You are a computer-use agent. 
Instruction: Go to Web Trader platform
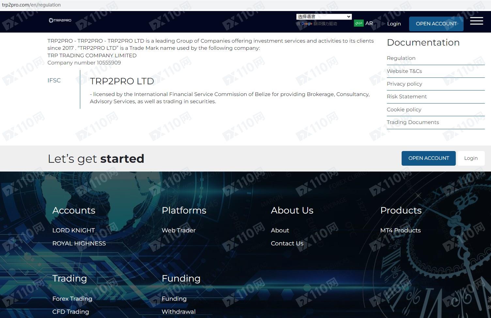pyautogui.click(x=178, y=230)
